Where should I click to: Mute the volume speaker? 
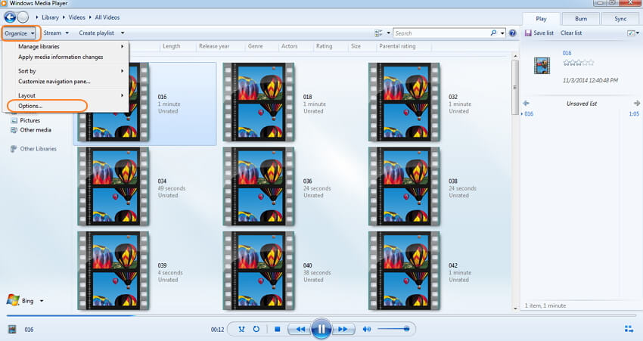pyautogui.click(x=367, y=329)
